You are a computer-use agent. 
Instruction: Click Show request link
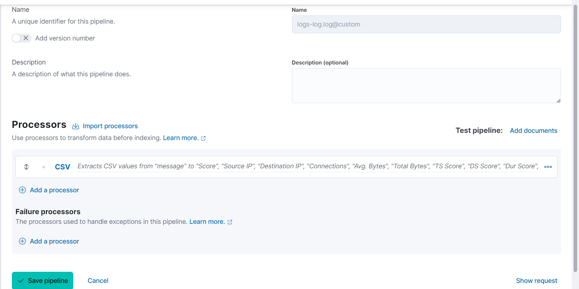537,281
